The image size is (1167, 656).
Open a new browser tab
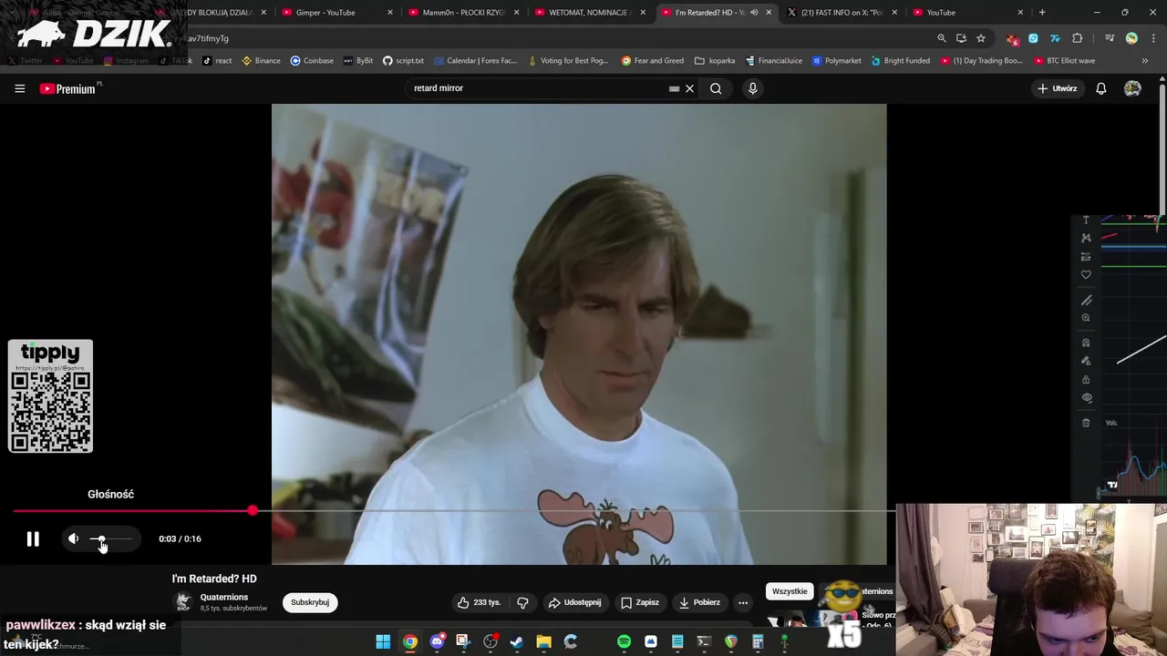point(1042,13)
